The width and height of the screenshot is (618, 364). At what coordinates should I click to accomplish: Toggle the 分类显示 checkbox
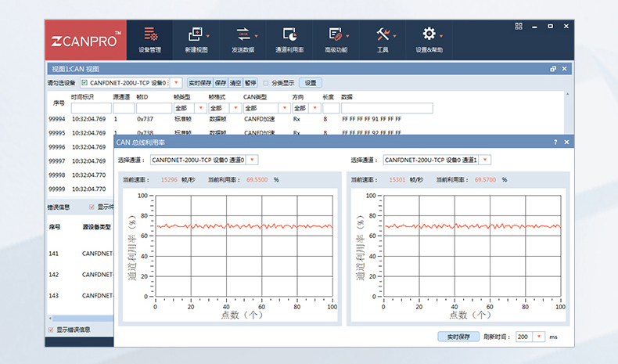click(x=266, y=82)
